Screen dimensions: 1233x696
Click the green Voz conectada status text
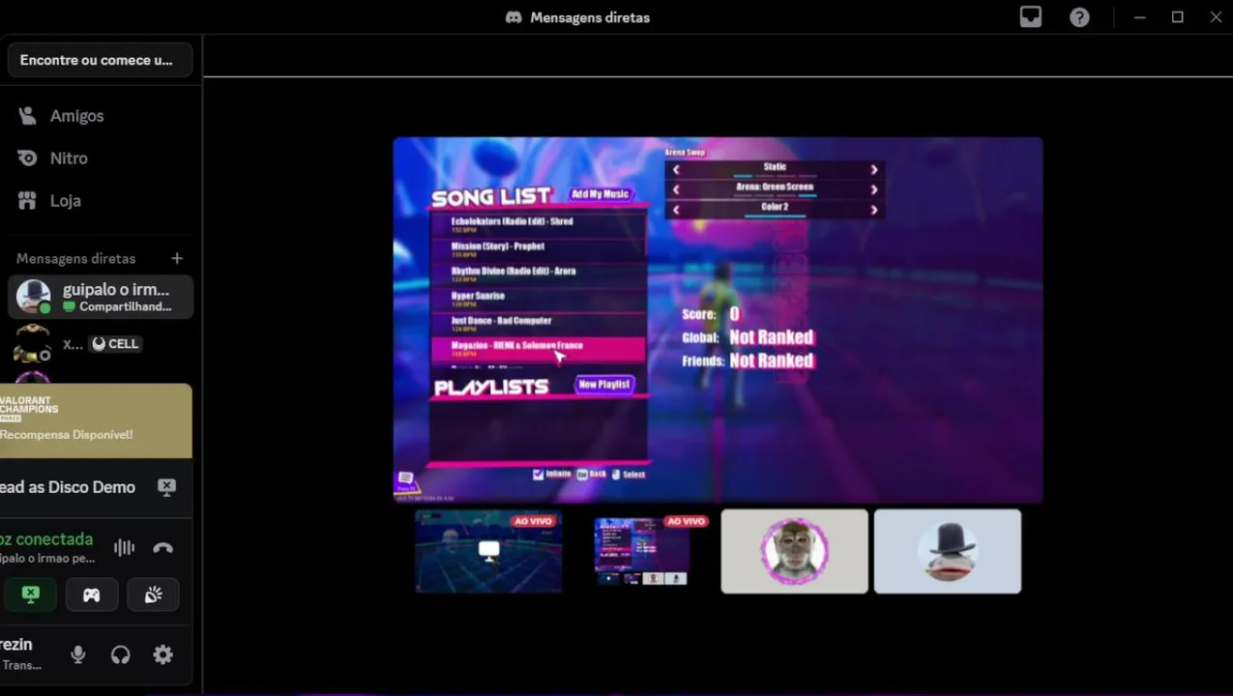click(46, 539)
